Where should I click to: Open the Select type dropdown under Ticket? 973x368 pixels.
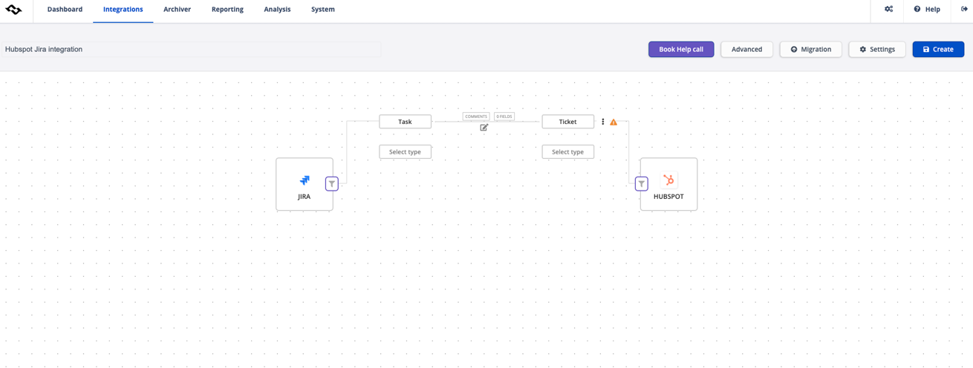[567, 152]
